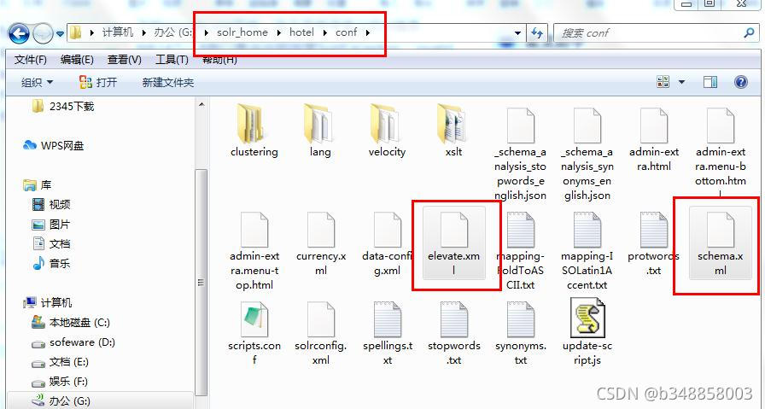This screenshot has height=409, width=765.
Task: Select 办公 (G:) drive in sidebar
Action: [x=61, y=401]
